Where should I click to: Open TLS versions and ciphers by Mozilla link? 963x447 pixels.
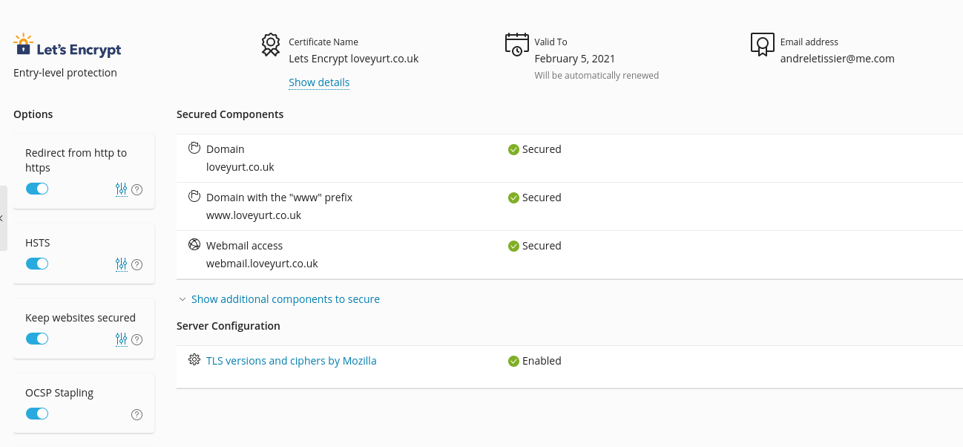tap(291, 361)
